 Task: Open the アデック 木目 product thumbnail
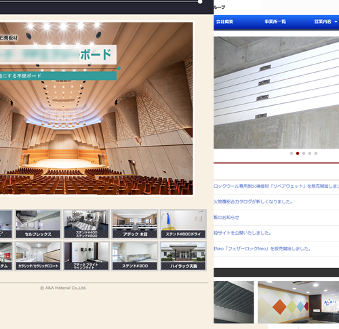[x=135, y=224]
